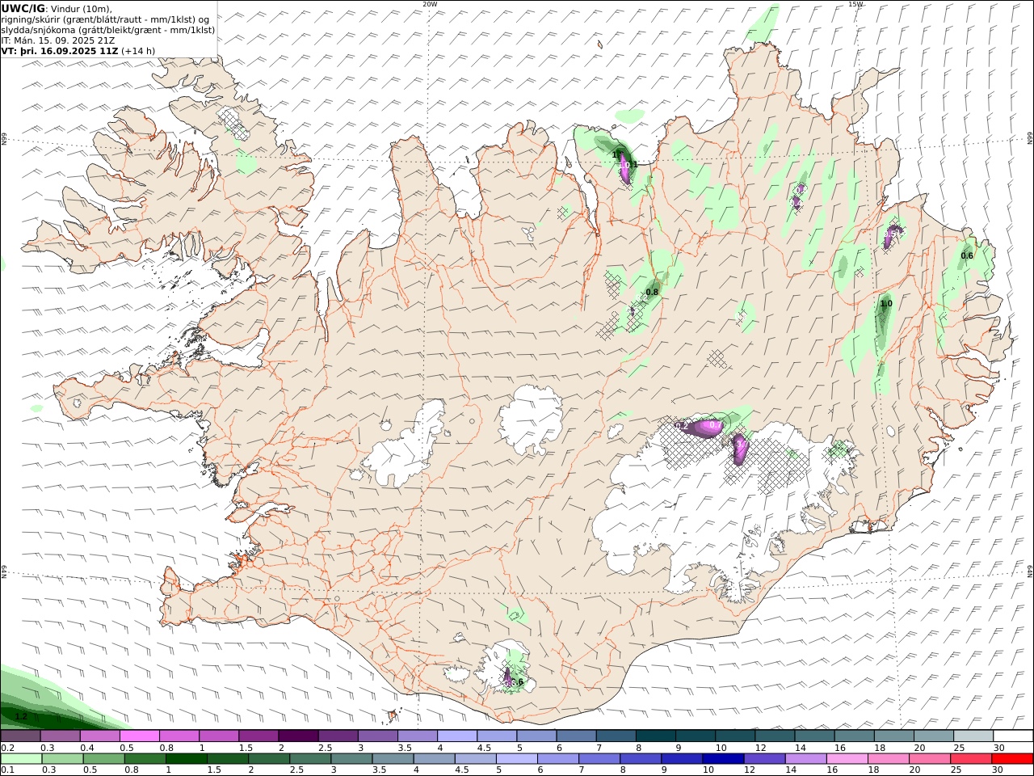Select the dusky plum 0.2 swatch in upper legend
The image size is (1034, 776).
click(20, 736)
